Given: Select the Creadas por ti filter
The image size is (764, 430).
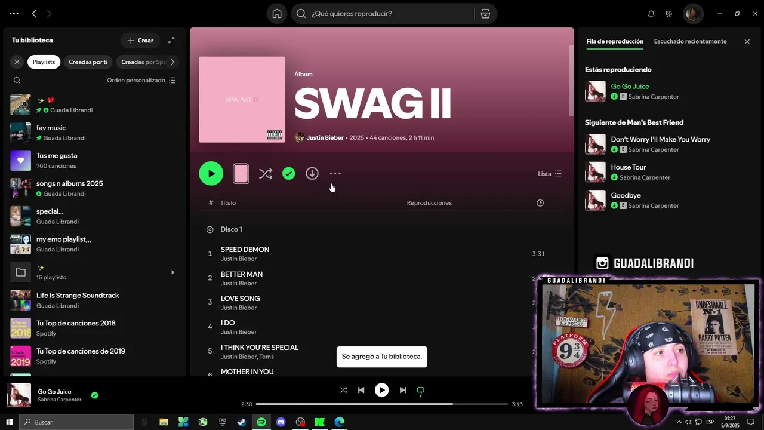Looking at the screenshot, I should (x=88, y=62).
